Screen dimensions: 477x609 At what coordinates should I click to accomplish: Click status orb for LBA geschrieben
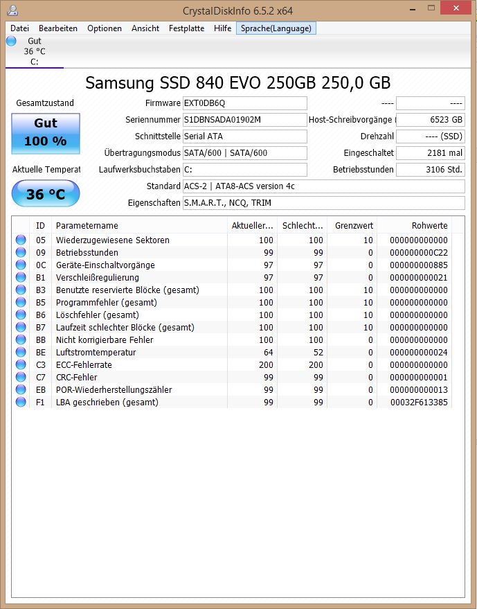click(21, 402)
